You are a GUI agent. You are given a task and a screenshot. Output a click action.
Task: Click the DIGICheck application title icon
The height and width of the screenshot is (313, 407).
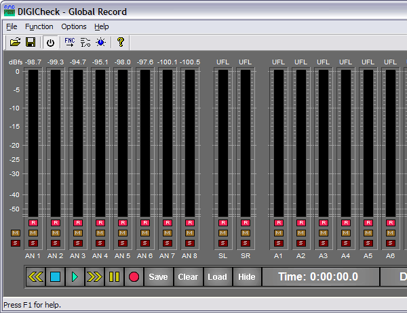9,11
